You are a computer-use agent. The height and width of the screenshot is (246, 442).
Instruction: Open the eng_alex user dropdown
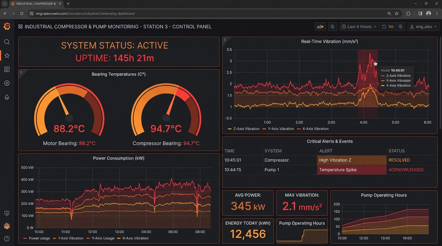[x=423, y=27]
